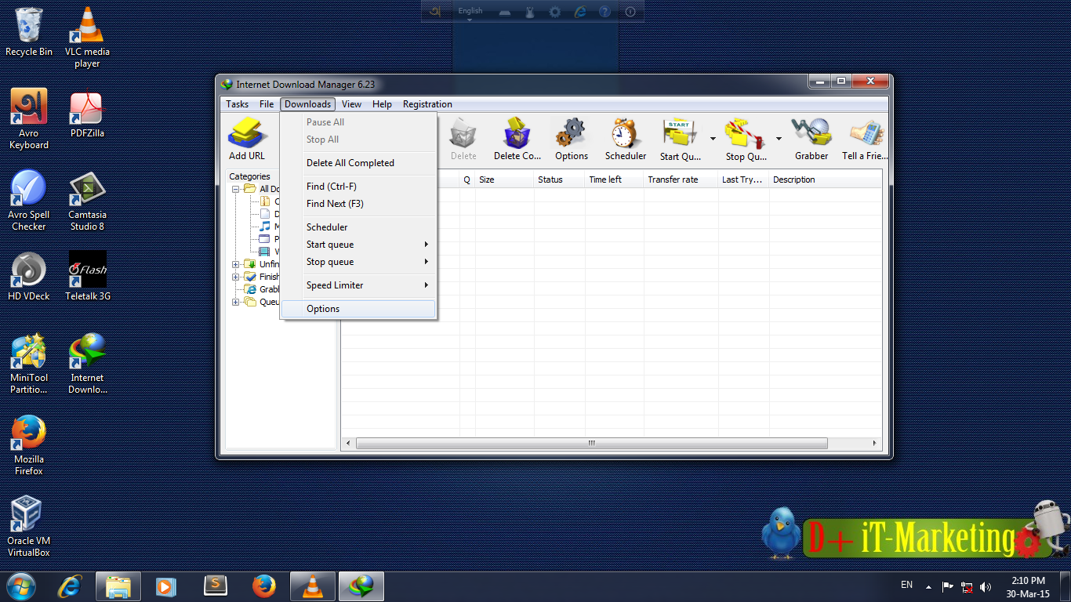Open the Oracle VM VirtualBox desktop shortcut
The height and width of the screenshot is (602, 1071).
pyautogui.click(x=29, y=526)
